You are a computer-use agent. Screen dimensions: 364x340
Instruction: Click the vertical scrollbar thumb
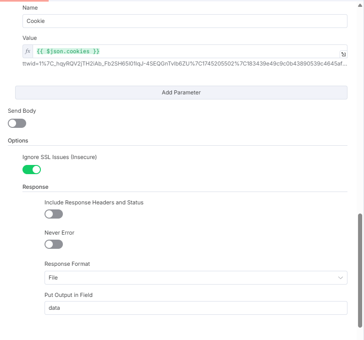coord(360,270)
